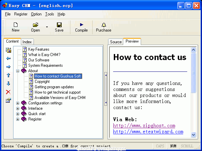Click the Purchase bell icon
Screen dimensions: 202x151
click(104, 25)
